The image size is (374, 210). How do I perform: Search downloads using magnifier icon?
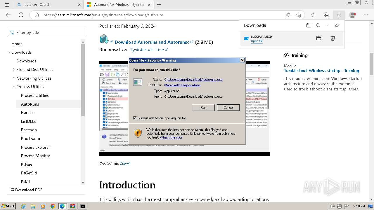(x=318, y=25)
